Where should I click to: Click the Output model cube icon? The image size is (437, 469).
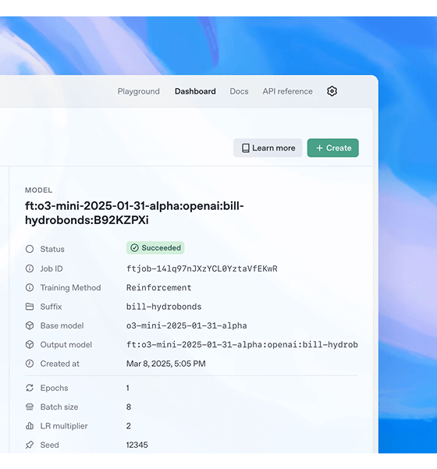(x=30, y=345)
